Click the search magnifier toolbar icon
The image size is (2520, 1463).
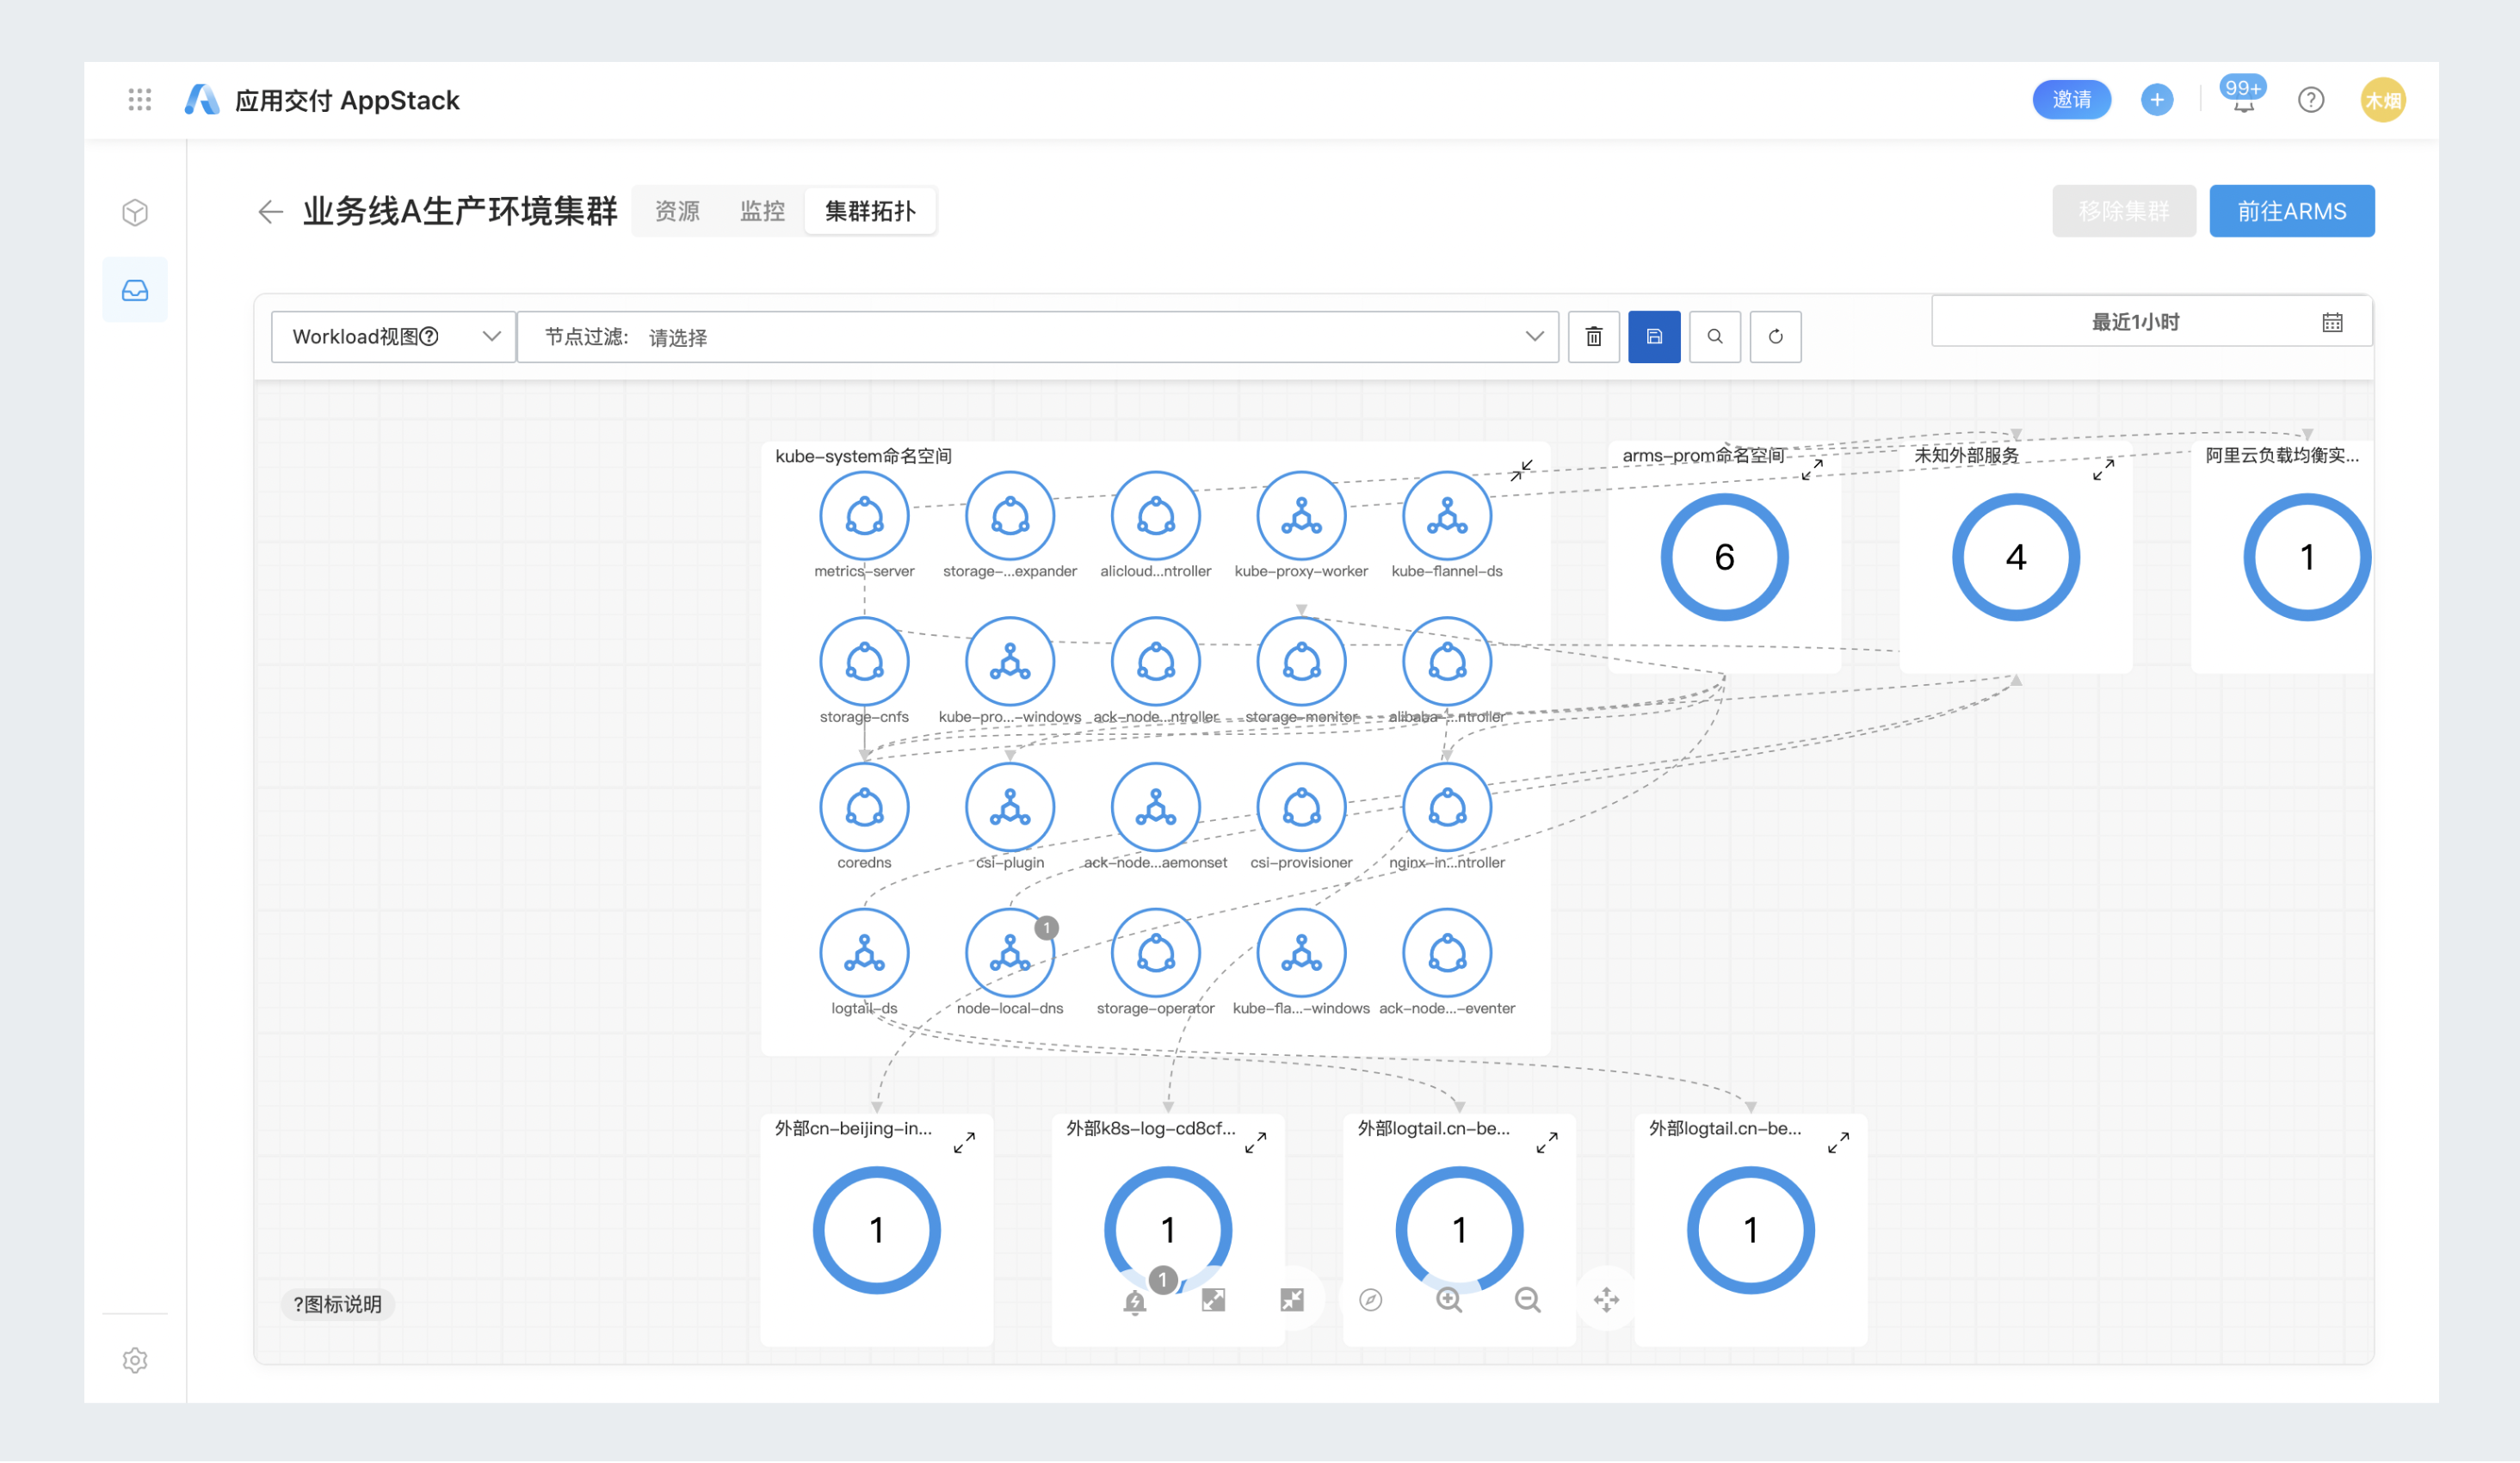[1715, 337]
